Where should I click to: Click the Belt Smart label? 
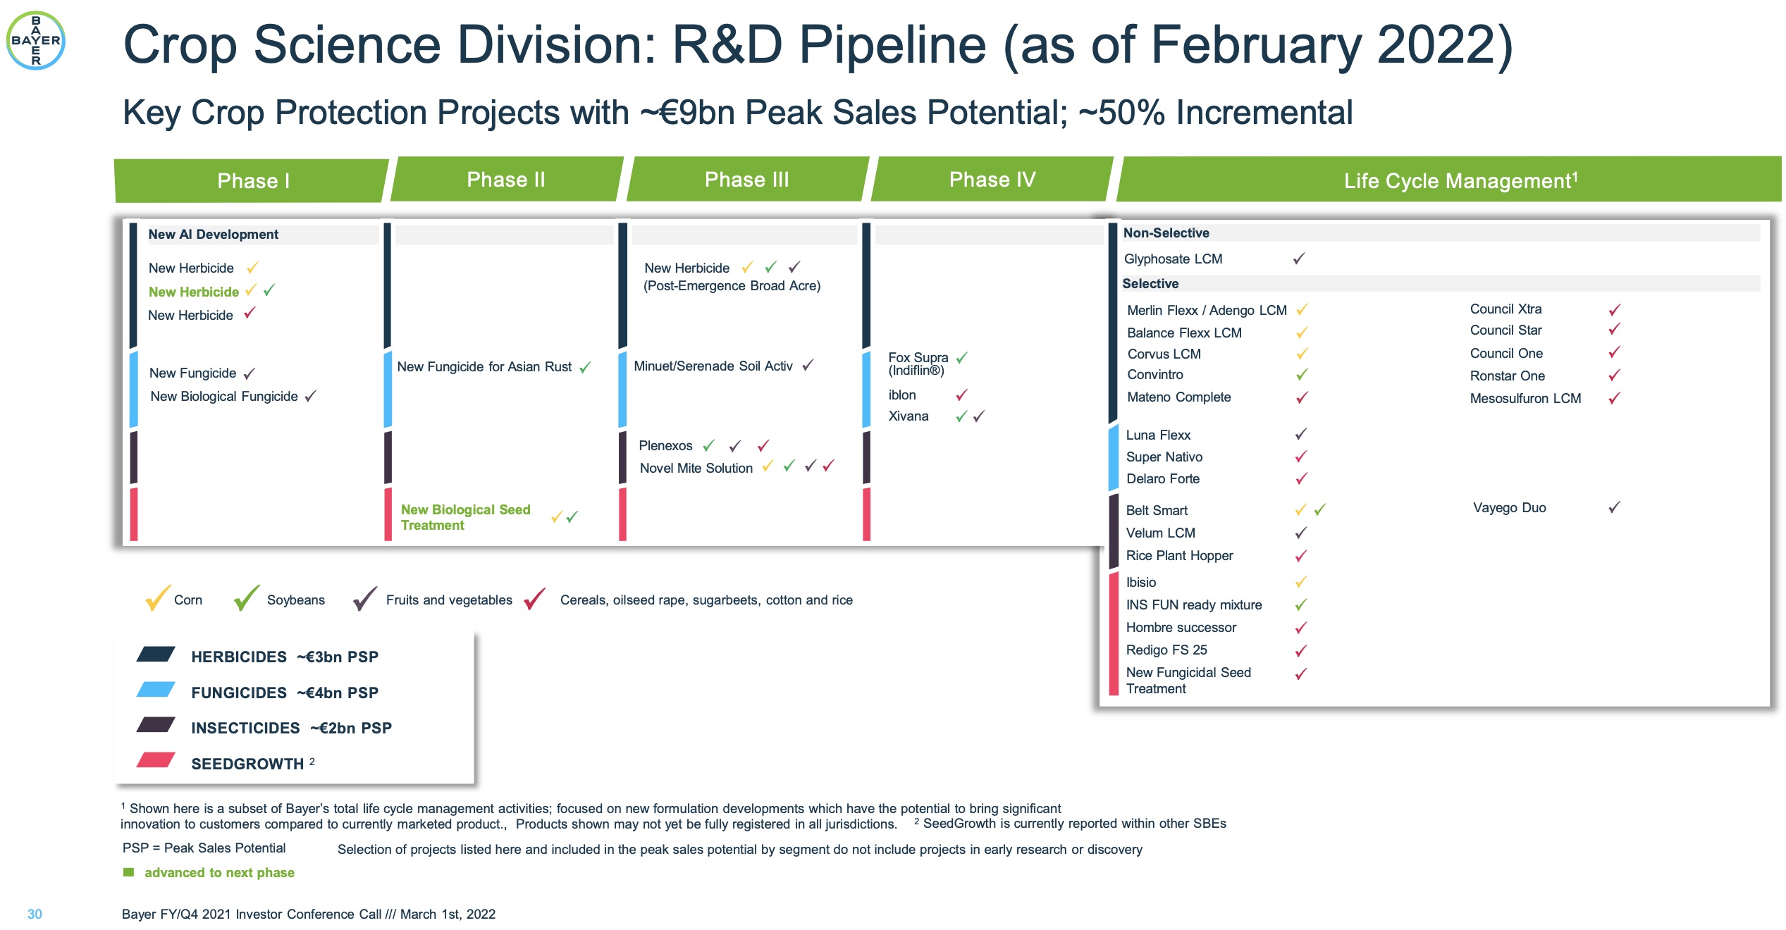pyautogui.click(x=1157, y=510)
